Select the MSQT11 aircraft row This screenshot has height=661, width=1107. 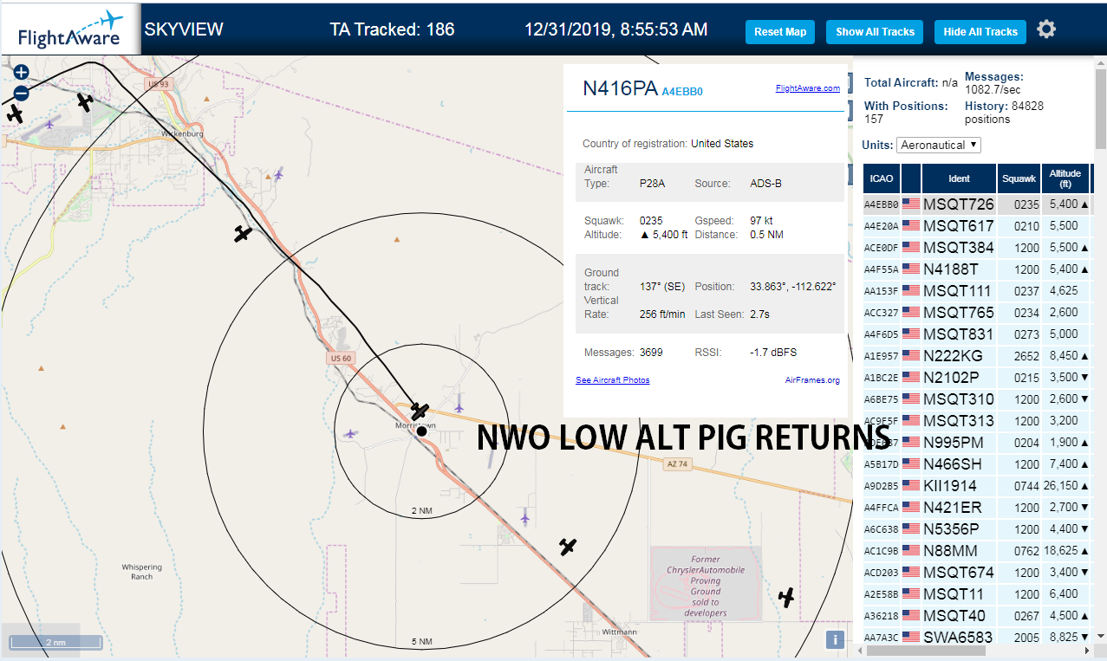click(977, 594)
